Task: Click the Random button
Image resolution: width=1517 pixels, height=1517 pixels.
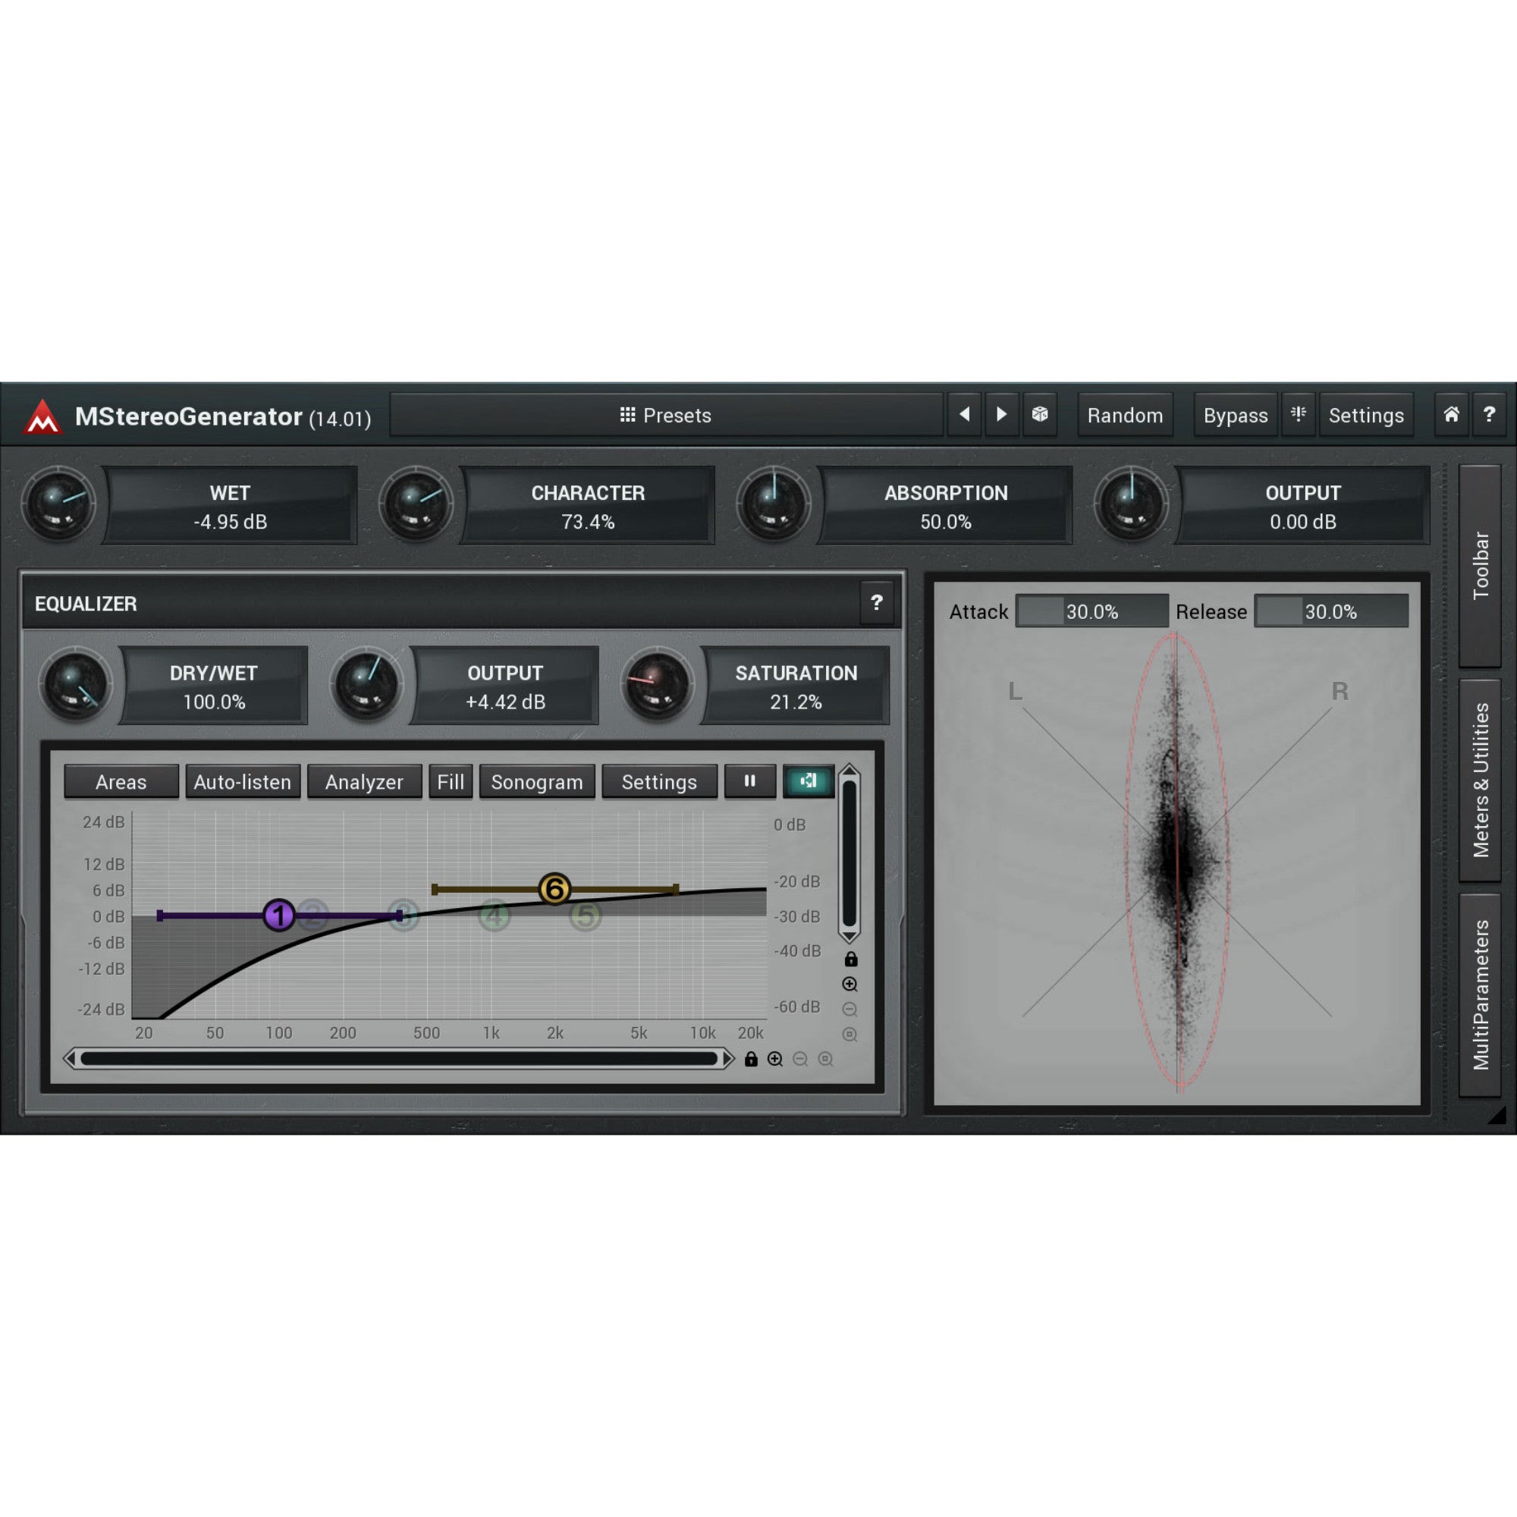Action: pos(1124,415)
